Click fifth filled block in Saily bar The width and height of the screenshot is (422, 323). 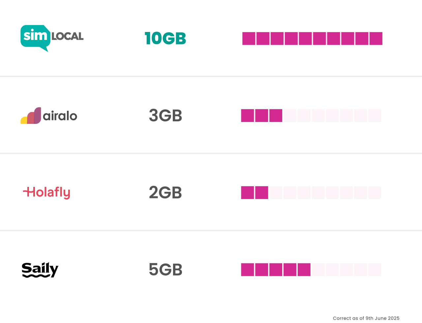(304, 270)
